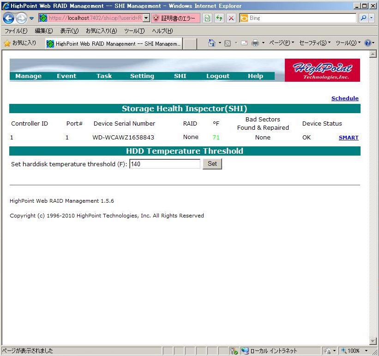379x356 pixels.
Task: Open the Help navigation tab
Action: pos(255,76)
